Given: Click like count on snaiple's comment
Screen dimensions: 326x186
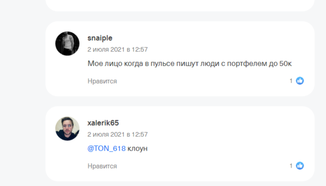Looking at the screenshot, I should [x=291, y=81].
